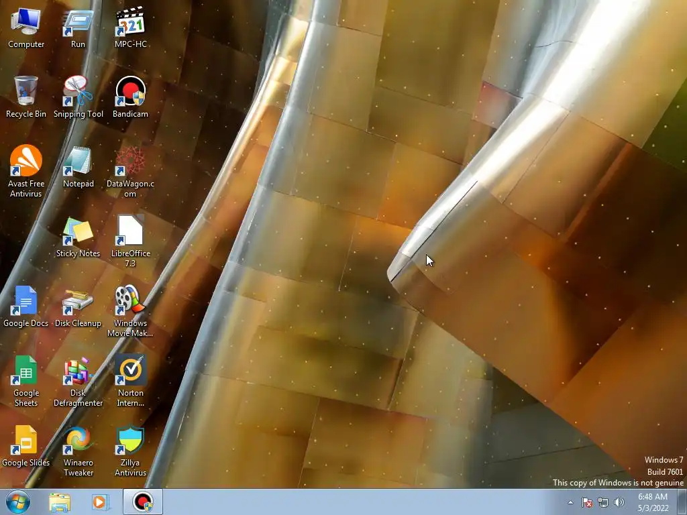This screenshot has width=687, height=515.
Task: Select the Avast Free Antivirus shortcut
Action: [x=26, y=171]
